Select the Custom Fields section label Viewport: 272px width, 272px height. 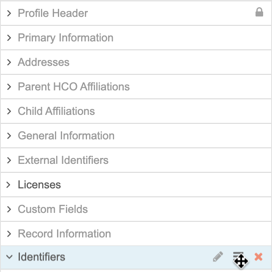point(53,209)
